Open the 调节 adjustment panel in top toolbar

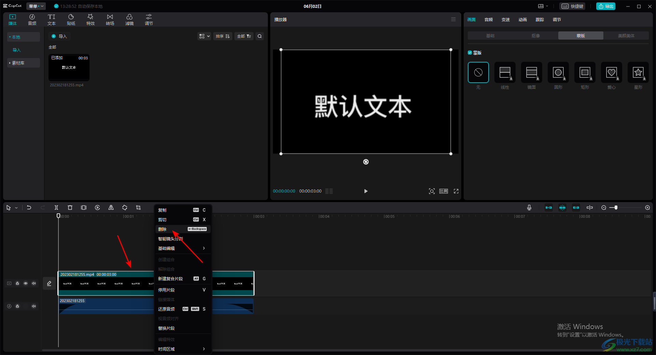149,20
